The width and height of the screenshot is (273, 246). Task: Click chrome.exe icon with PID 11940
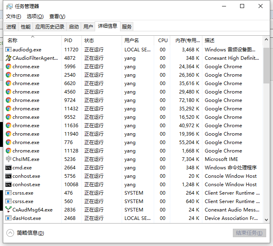tap(8, 134)
